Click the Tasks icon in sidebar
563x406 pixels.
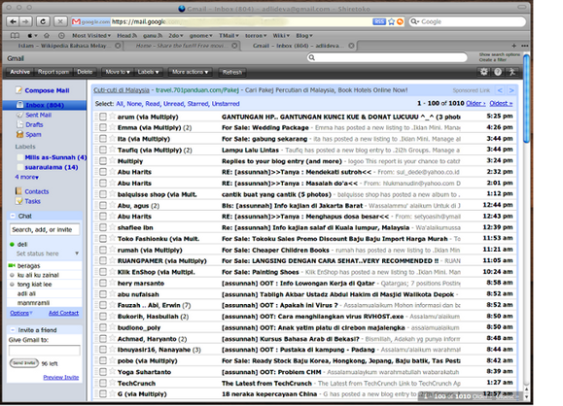(x=18, y=201)
